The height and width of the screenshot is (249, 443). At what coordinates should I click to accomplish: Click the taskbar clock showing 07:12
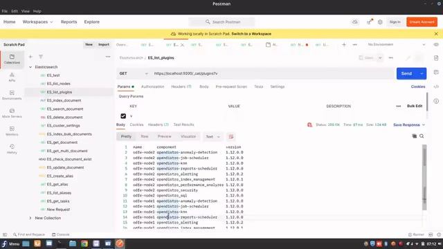(431, 243)
